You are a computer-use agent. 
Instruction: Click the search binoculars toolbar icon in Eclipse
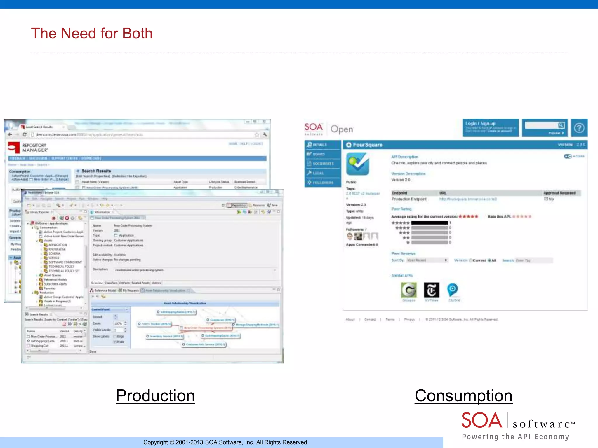(x=58, y=205)
